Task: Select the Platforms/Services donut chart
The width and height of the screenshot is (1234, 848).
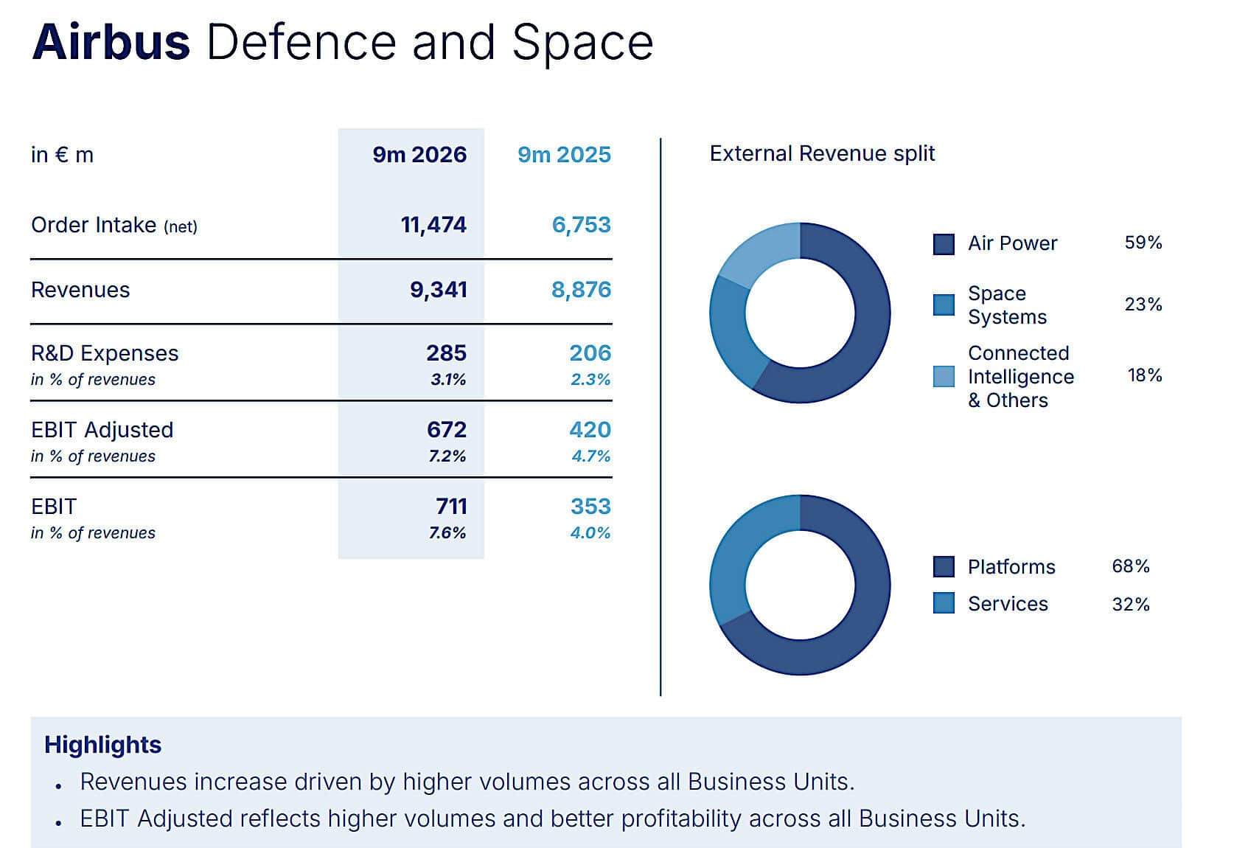Action: [x=800, y=585]
